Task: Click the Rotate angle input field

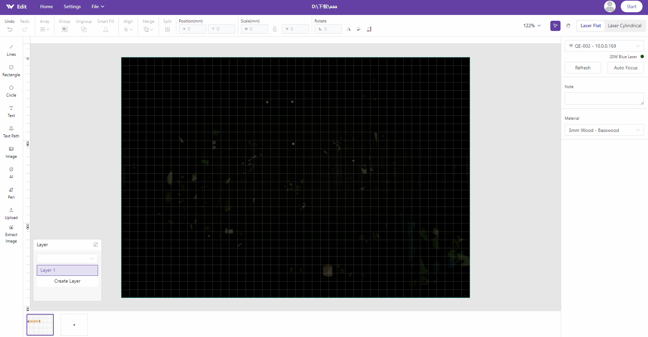Action: [328, 29]
